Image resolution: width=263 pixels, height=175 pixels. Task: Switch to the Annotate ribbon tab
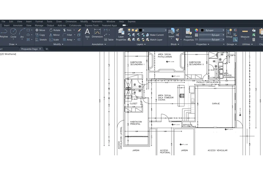click(x=18, y=26)
